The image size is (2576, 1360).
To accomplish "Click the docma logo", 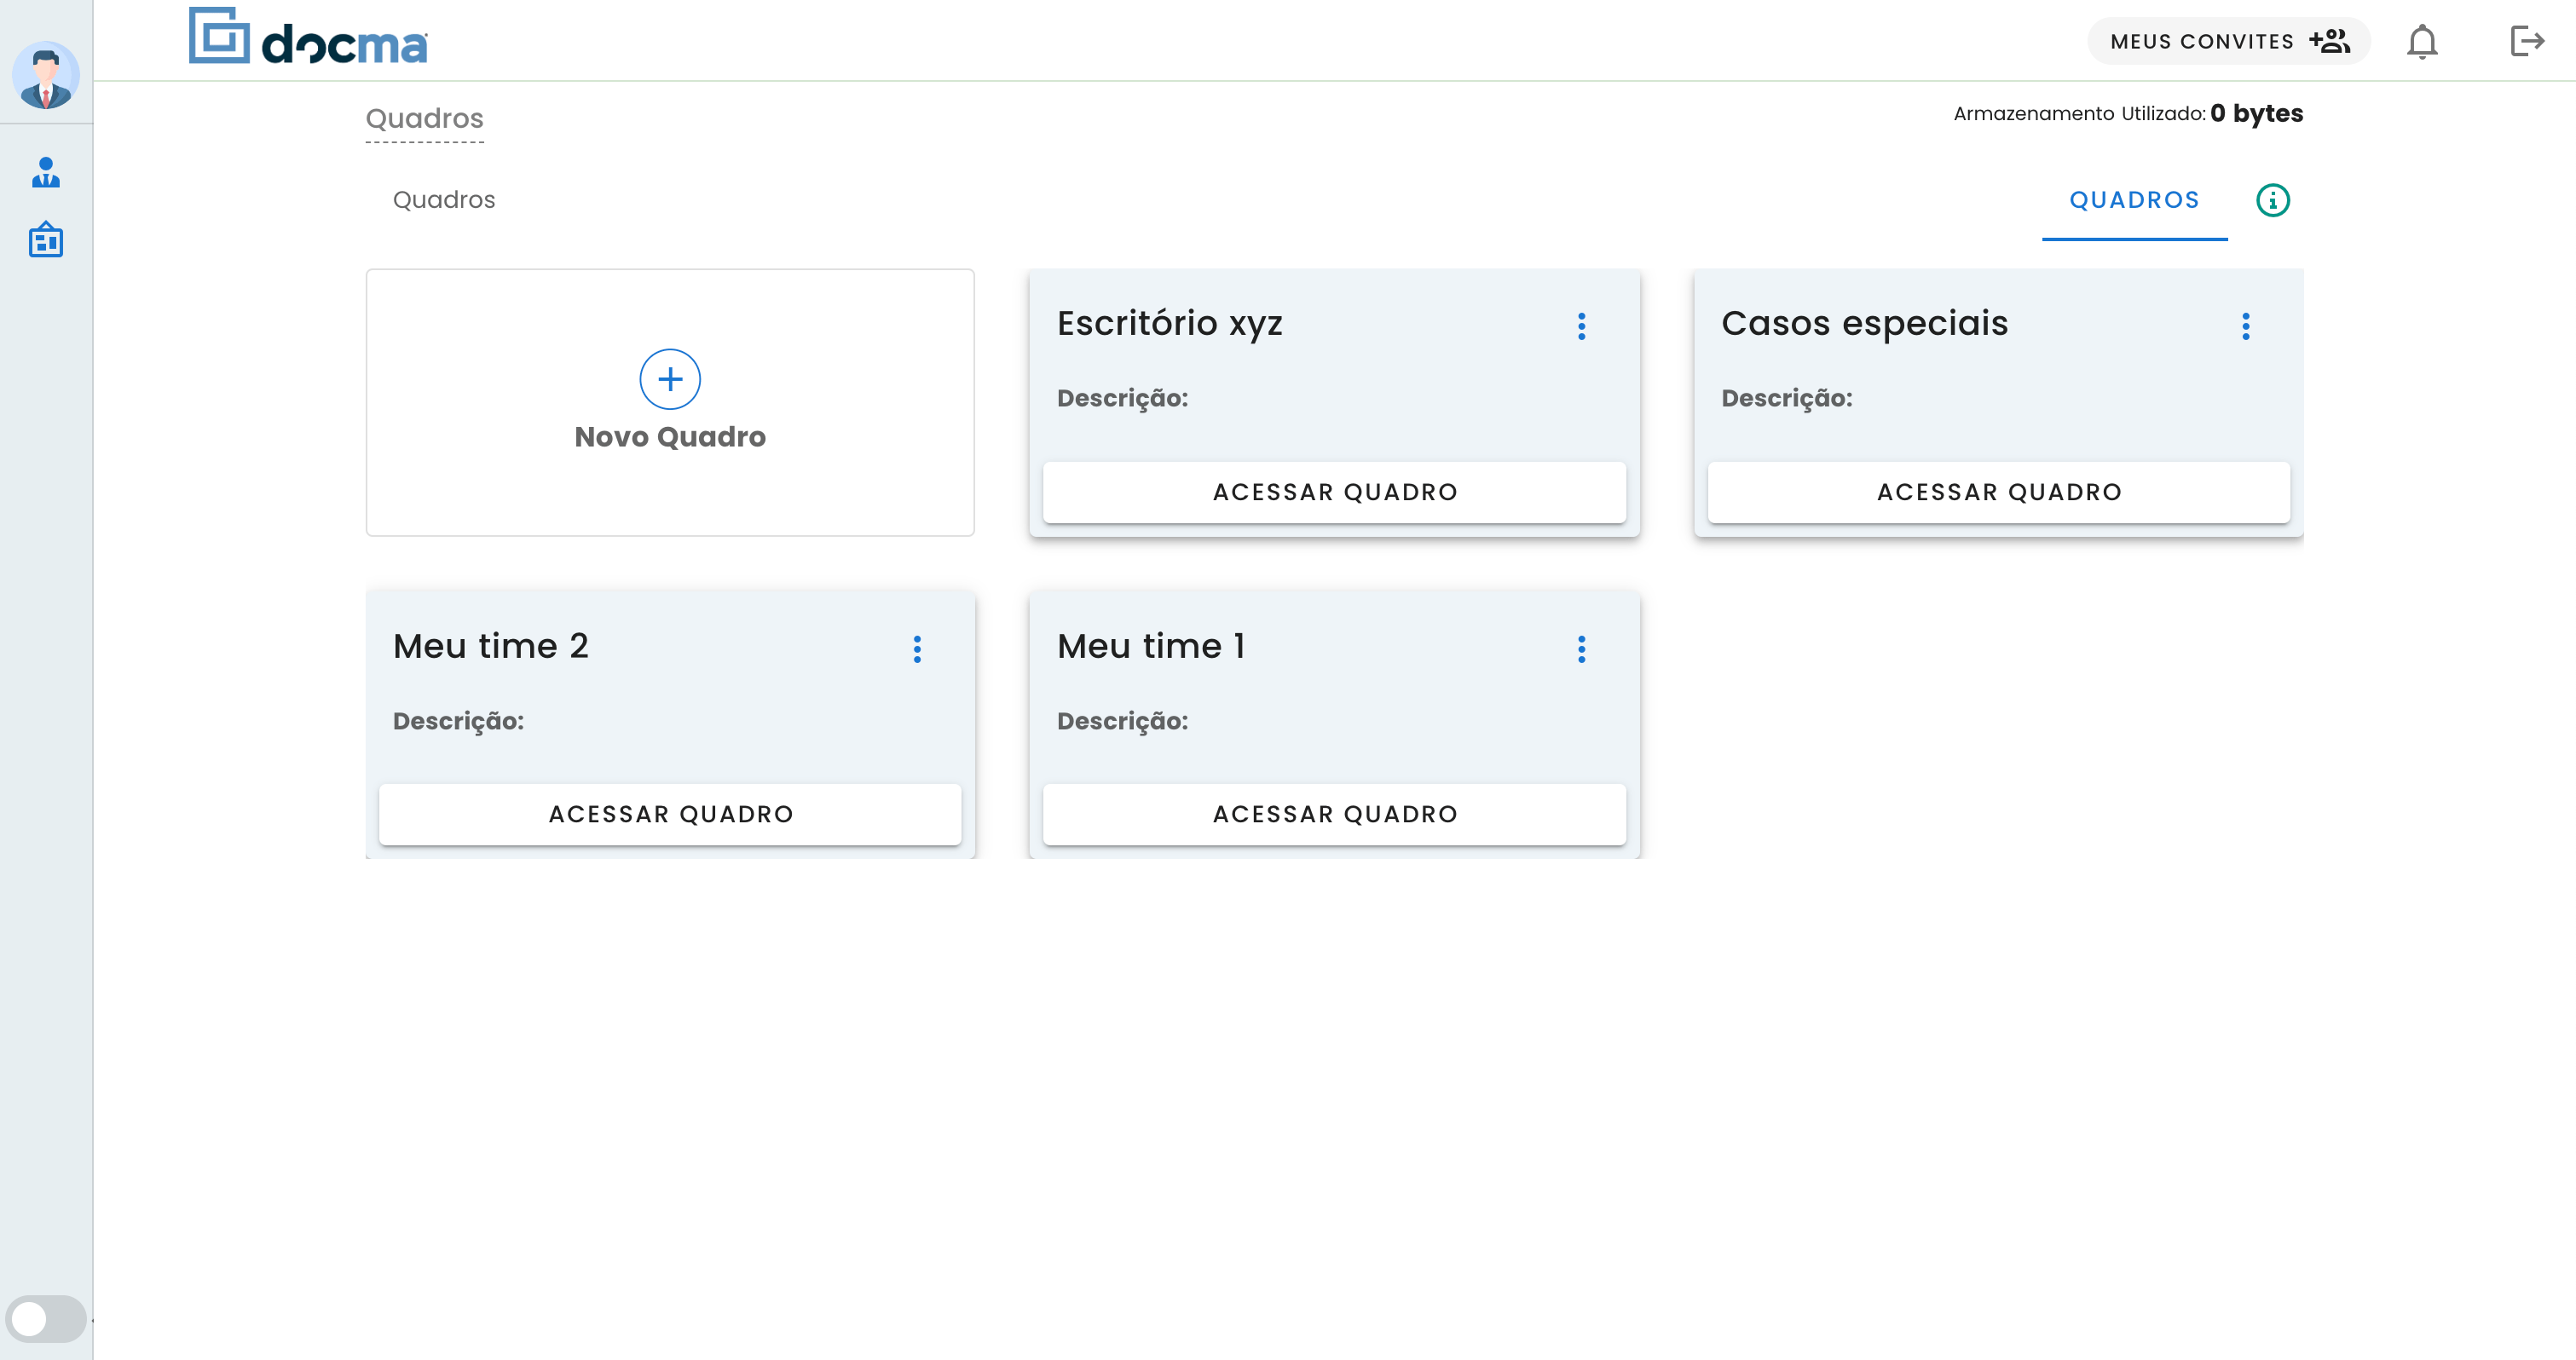I will click(x=309, y=38).
